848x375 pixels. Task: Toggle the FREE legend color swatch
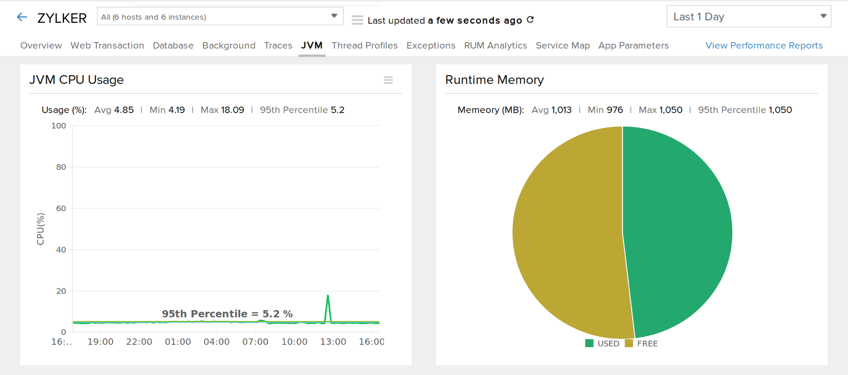coord(629,343)
